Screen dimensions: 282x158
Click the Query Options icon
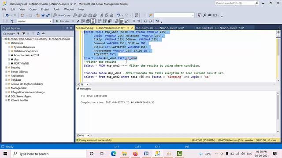88,21
